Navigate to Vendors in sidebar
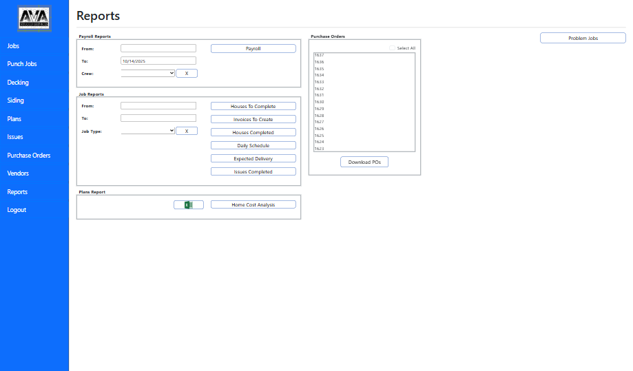Image resolution: width=633 pixels, height=371 pixels. [18, 173]
